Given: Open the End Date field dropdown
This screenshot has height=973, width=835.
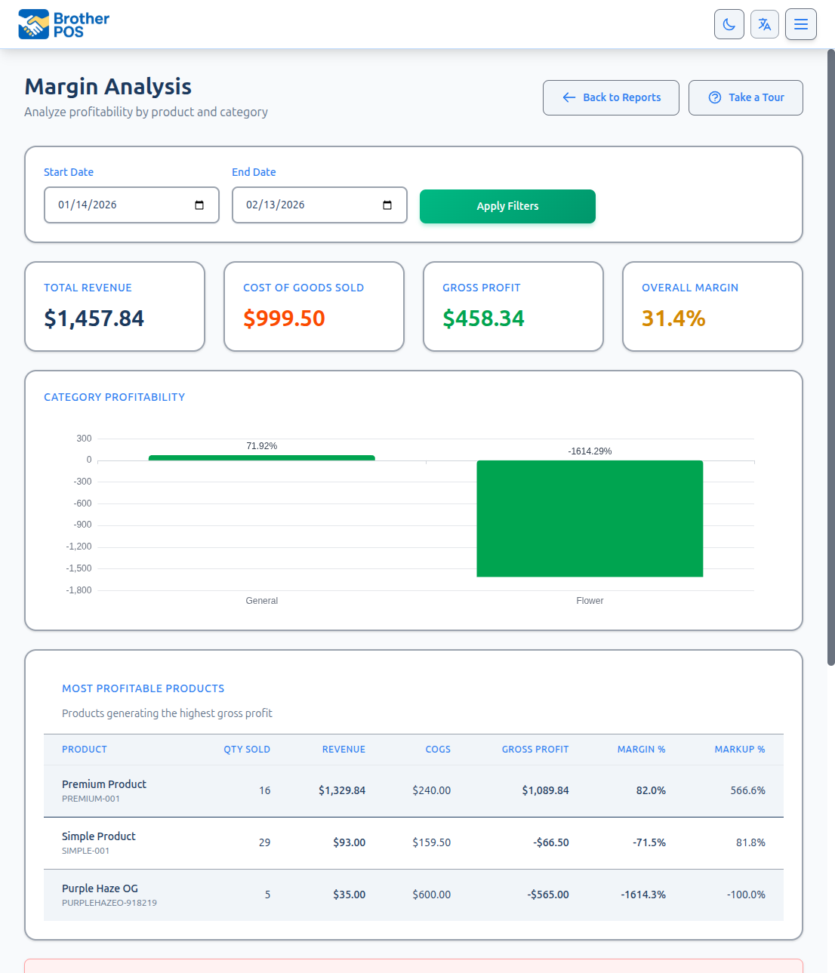Looking at the screenshot, I should point(319,205).
